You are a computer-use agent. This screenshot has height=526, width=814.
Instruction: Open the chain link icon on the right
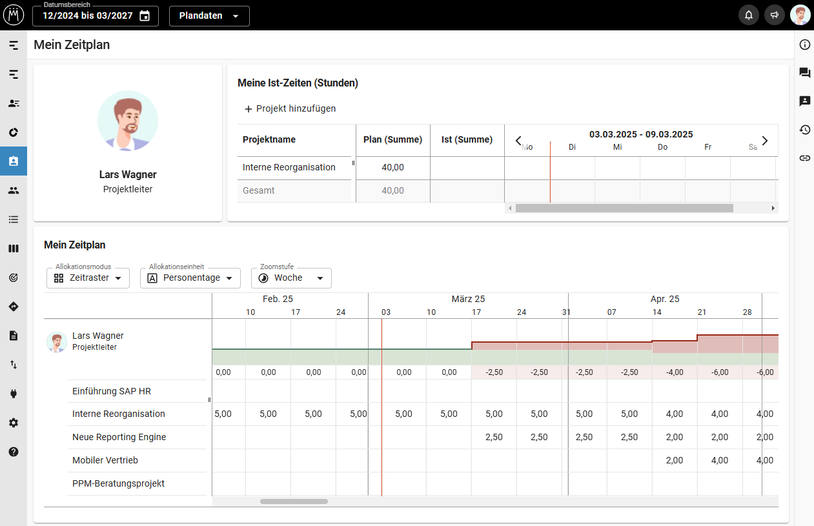[805, 158]
